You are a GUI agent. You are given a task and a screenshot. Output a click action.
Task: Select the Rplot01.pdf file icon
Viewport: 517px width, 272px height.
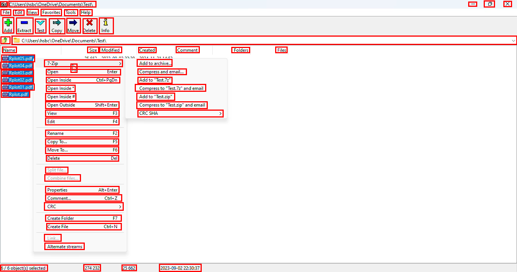pos(5,87)
